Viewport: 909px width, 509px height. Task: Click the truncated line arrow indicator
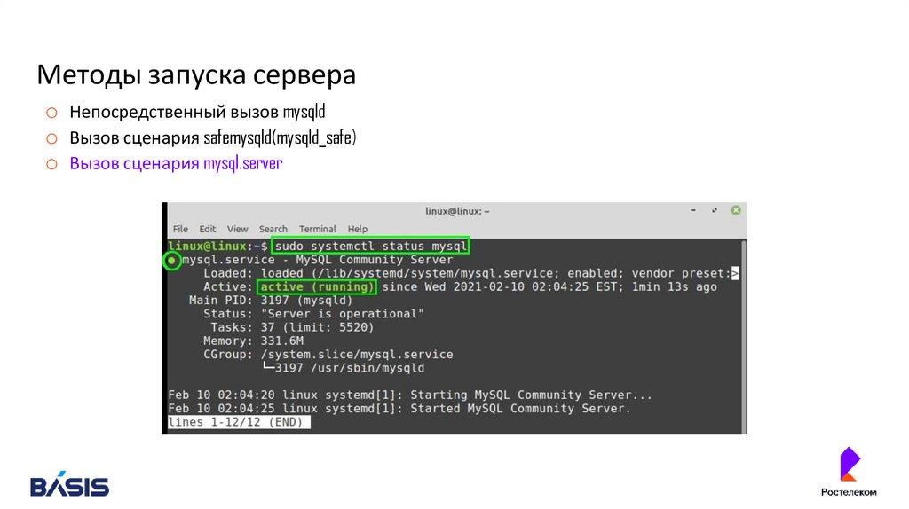[x=735, y=274]
